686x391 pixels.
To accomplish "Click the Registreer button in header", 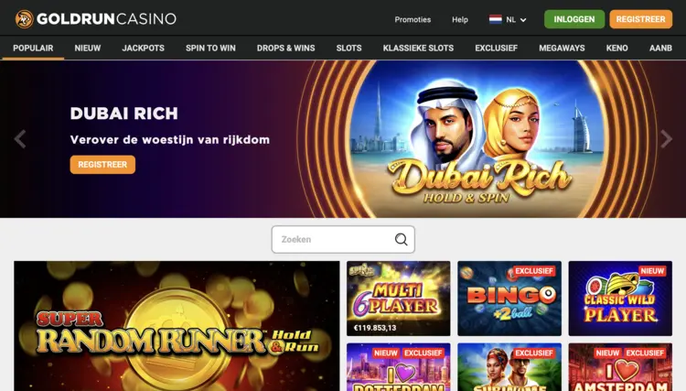I will coord(640,19).
